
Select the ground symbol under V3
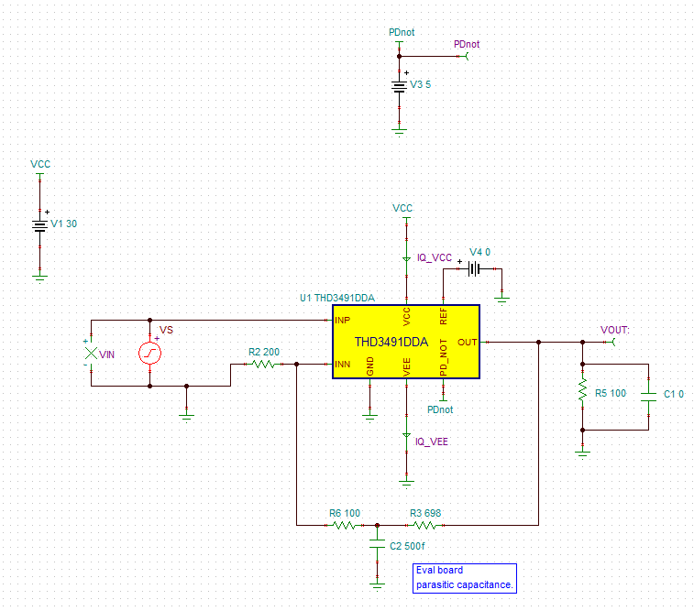click(x=399, y=132)
